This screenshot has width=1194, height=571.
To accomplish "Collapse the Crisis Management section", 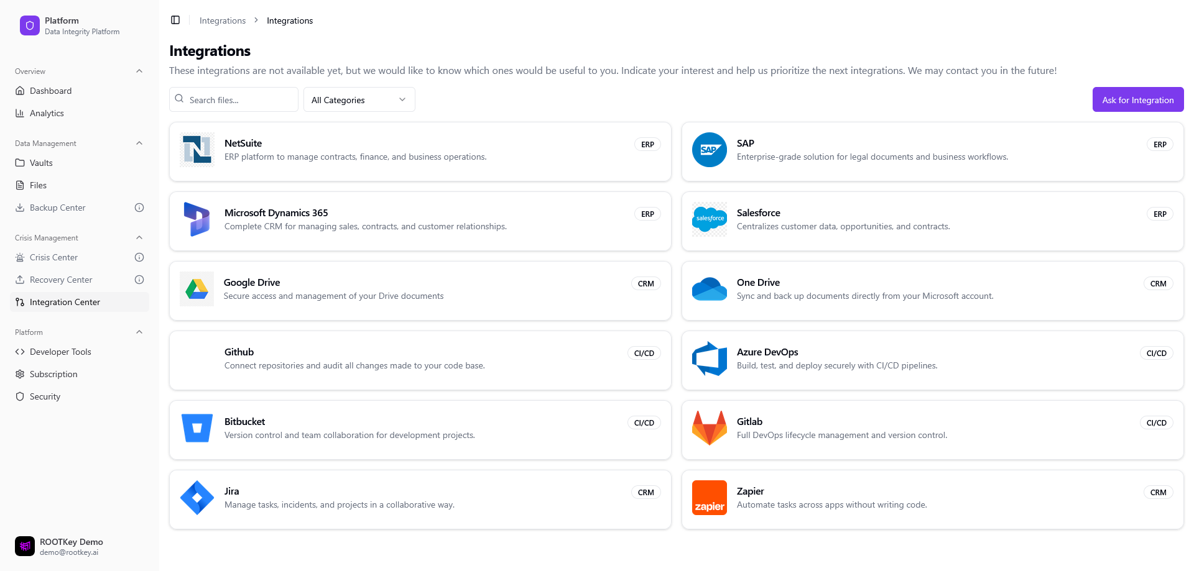I will [139, 238].
